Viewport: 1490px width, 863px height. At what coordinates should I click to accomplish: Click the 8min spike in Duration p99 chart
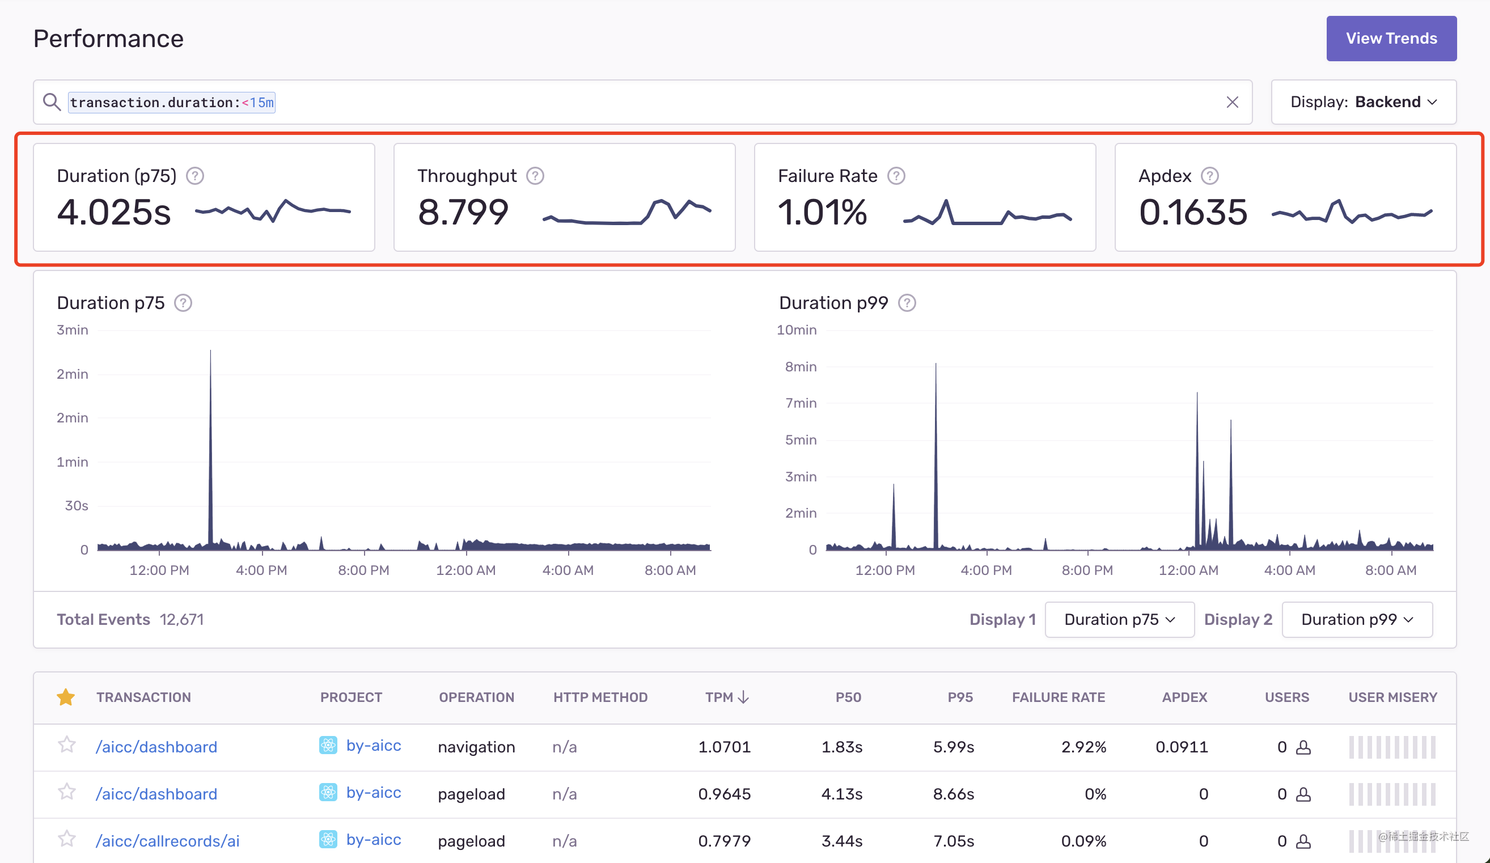pyautogui.click(x=936, y=455)
